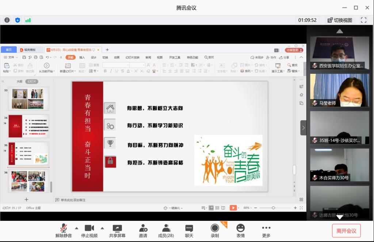Toggle fullscreen mode

click(x=363, y=20)
